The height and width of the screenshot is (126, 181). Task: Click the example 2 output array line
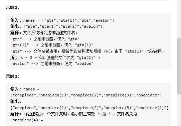(56, 27)
